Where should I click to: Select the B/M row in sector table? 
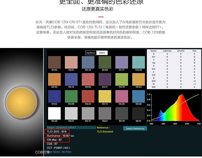click(174, 81)
